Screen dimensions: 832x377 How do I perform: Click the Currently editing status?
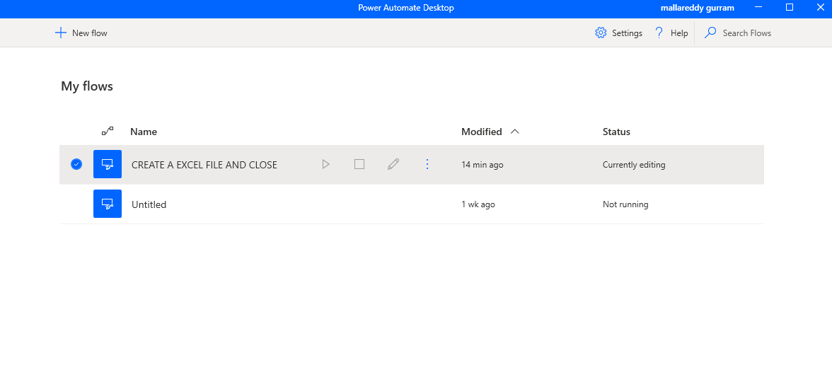pyautogui.click(x=634, y=165)
